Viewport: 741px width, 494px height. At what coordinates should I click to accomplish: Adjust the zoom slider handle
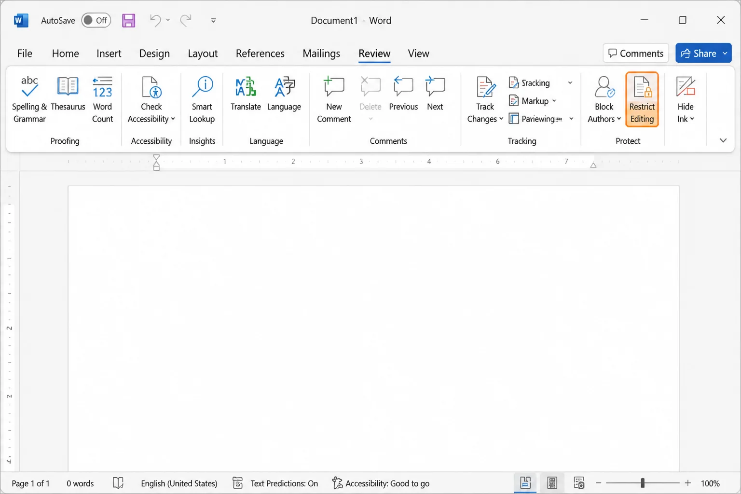[643, 482]
